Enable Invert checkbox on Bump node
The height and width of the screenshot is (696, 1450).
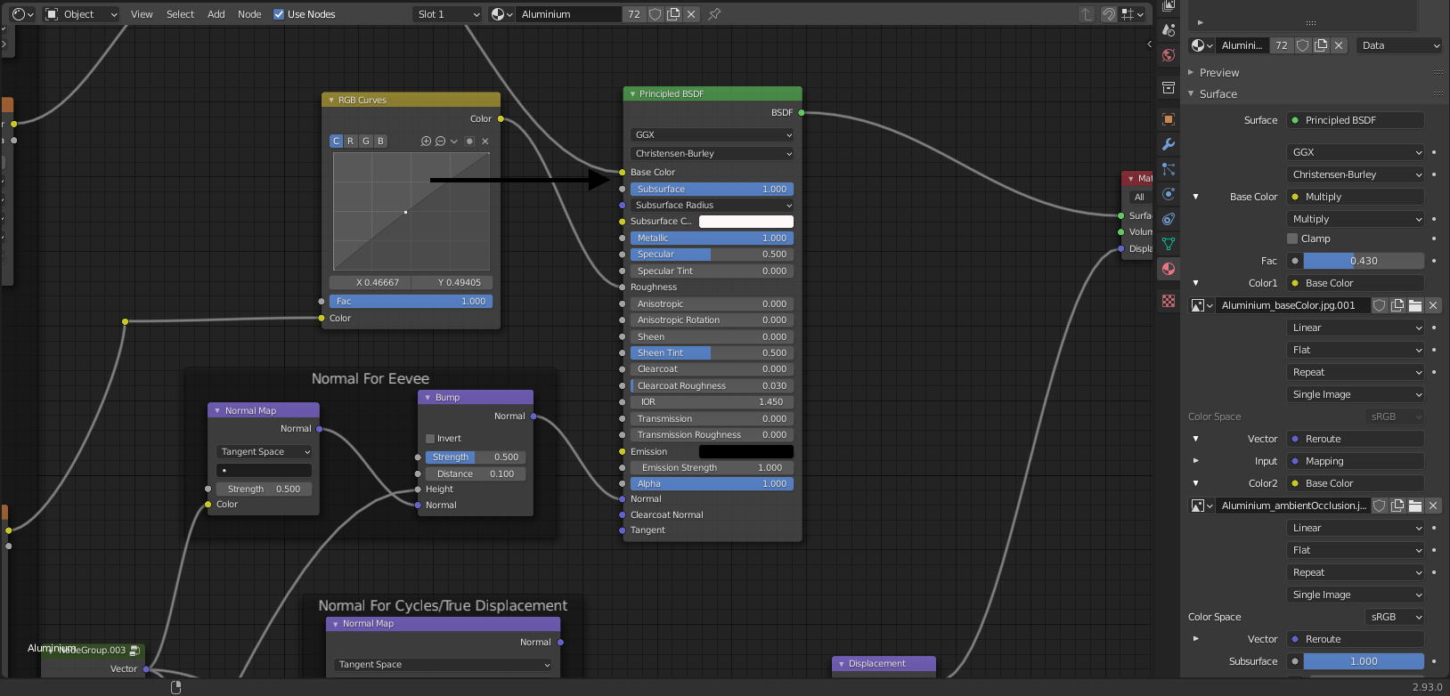coord(430,439)
